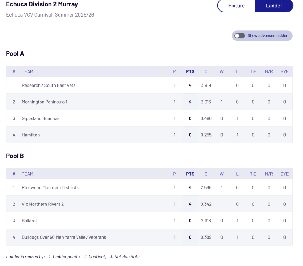
Task: Toggle the Show advanced ladder switch
Action: 240,36
